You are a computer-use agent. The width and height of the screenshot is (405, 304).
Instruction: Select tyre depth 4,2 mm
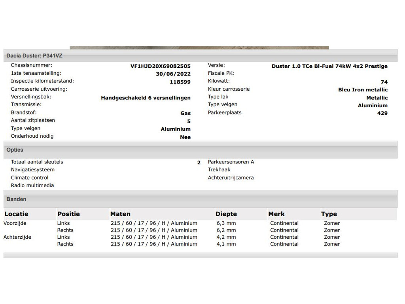click(x=226, y=237)
